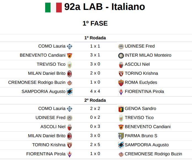Click Udinese crest in the 1 x 1 match
192x160 pixels.
click(x=121, y=46)
